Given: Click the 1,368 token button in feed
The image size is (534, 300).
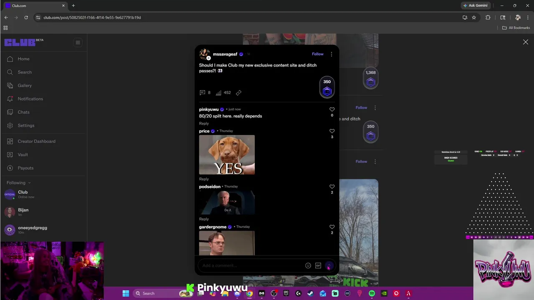Looking at the screenshot, I should click(x=370, y=78).
